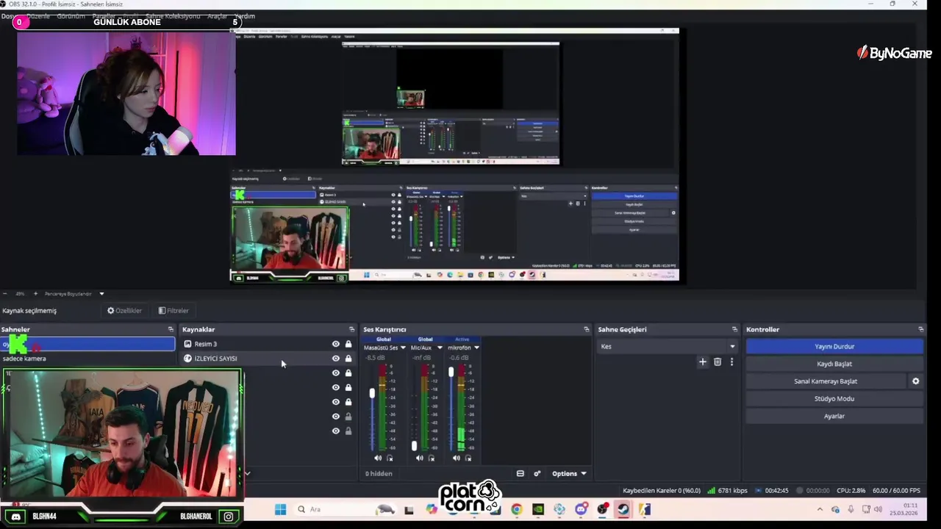Open the Yardım menu
Image resolution: width=941 pixels, height=529 pixels.
(x=245, y=16)
